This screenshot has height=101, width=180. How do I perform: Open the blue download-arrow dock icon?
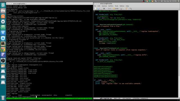(x=3, y=33)
